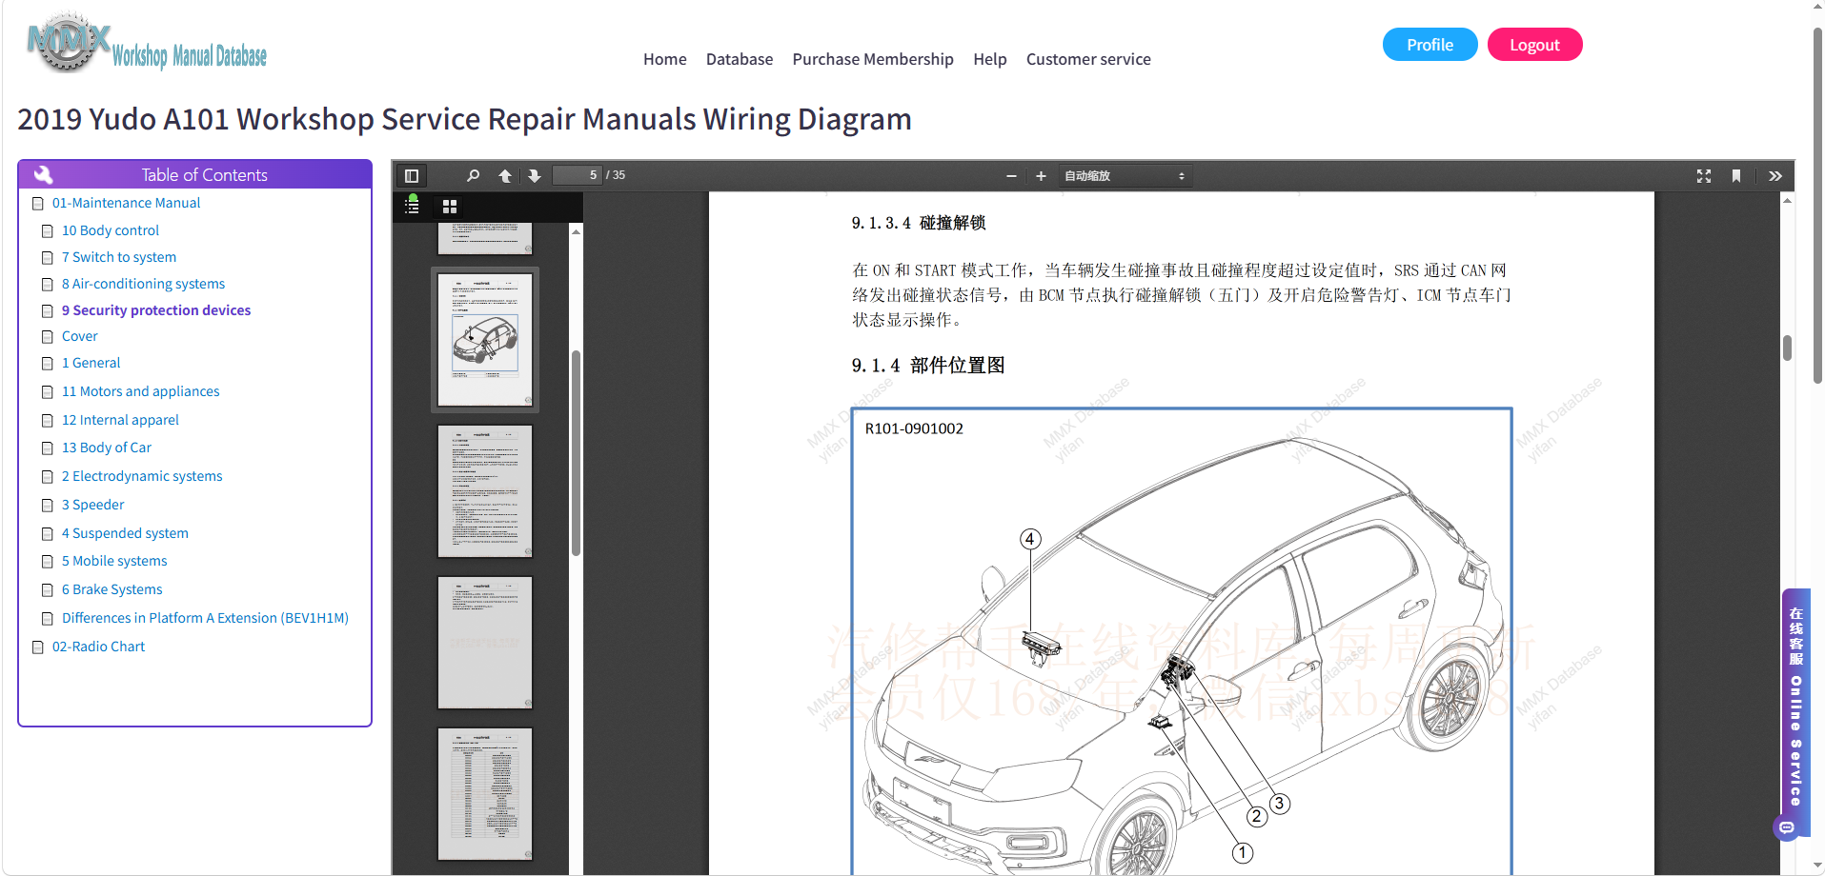The width and height of the screenshot is (1825, 876).
Task: Click the thumbnail panel scroll-up arrow
Action: coord(576,231)
